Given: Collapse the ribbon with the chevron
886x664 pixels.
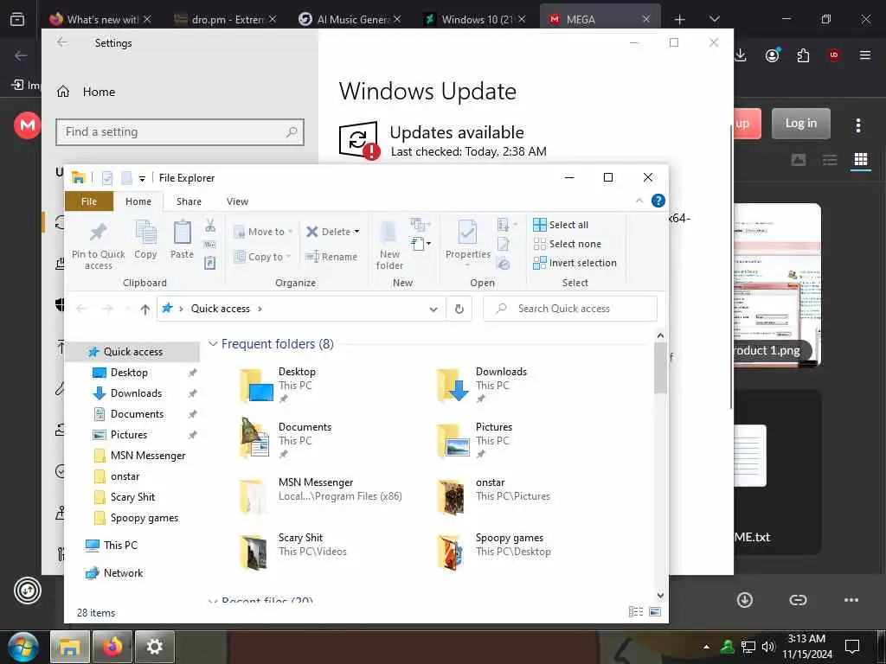Looking at the screenshot, I should 639,201.
